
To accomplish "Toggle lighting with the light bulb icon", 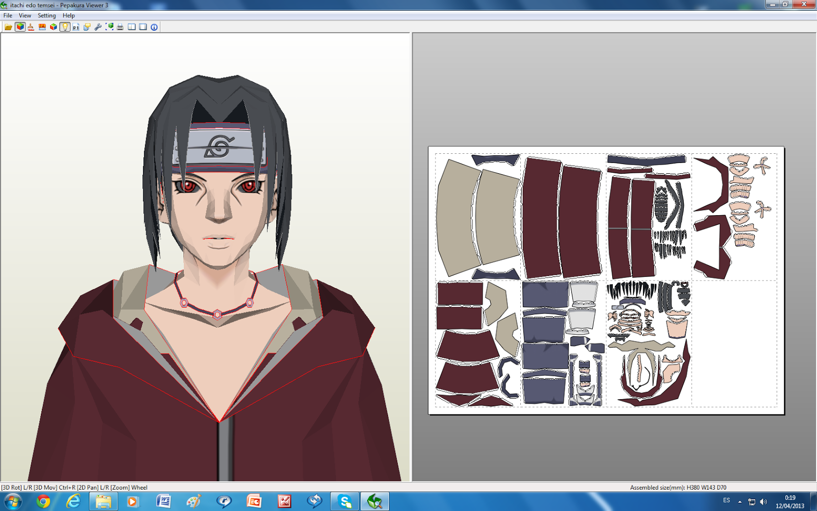I will click(64, 27).
